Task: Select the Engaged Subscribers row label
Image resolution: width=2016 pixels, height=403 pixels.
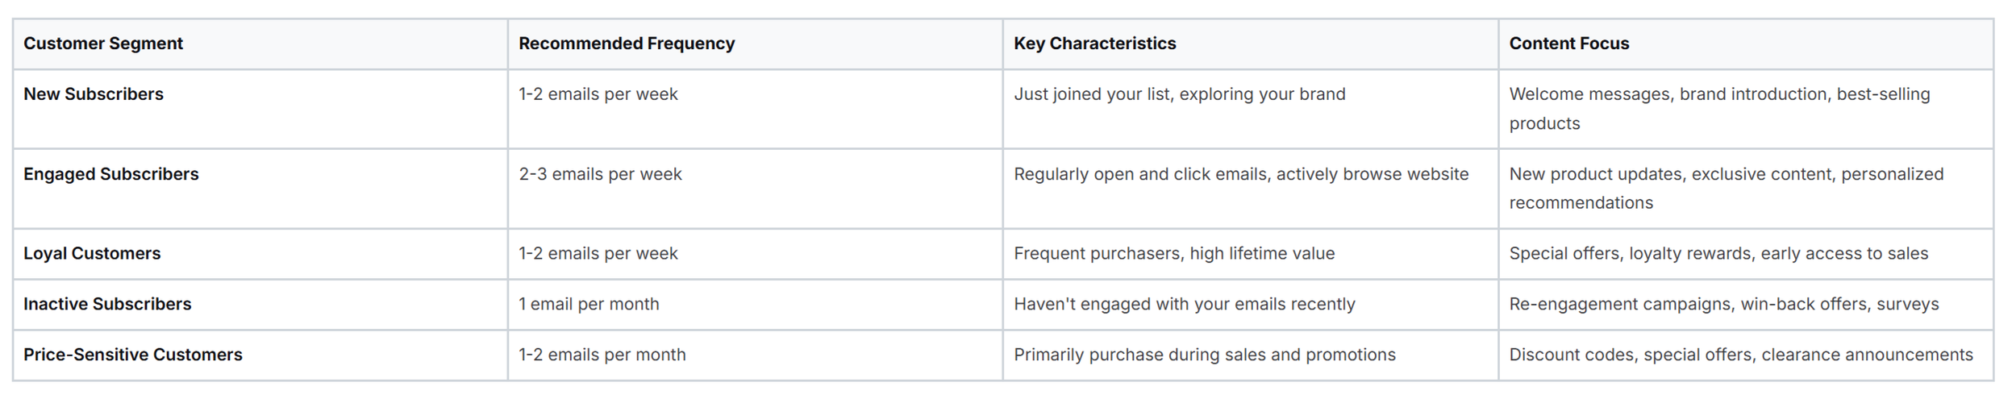Action: [x=110, y=174]
